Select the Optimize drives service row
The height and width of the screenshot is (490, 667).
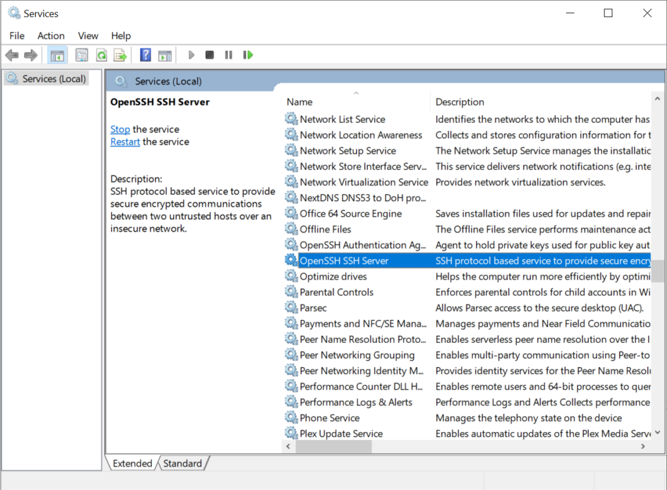click(467, 277)
